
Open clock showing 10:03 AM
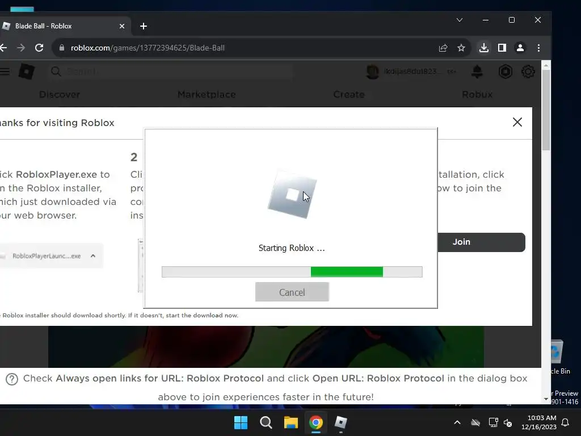point(539,422)
